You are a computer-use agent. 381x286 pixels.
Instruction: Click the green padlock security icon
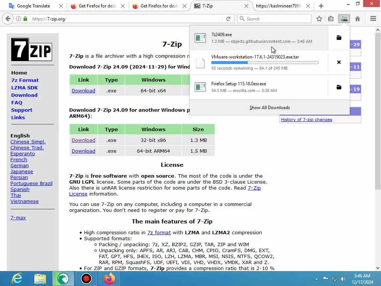pos(25,19)
